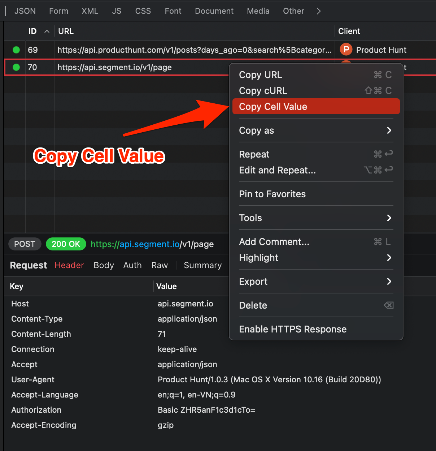Choose Edit and Repeat… menu item
The width and height of the screenshot is (436, 451).
coord(316,170)
